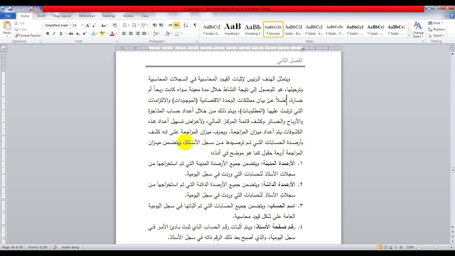This screenshot has width=455, height=256.
Task: Apply strikethrough formatting
Action: pos(71,33)
